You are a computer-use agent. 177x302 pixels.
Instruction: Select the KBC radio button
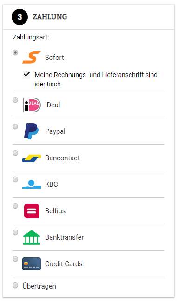point(15,179)
